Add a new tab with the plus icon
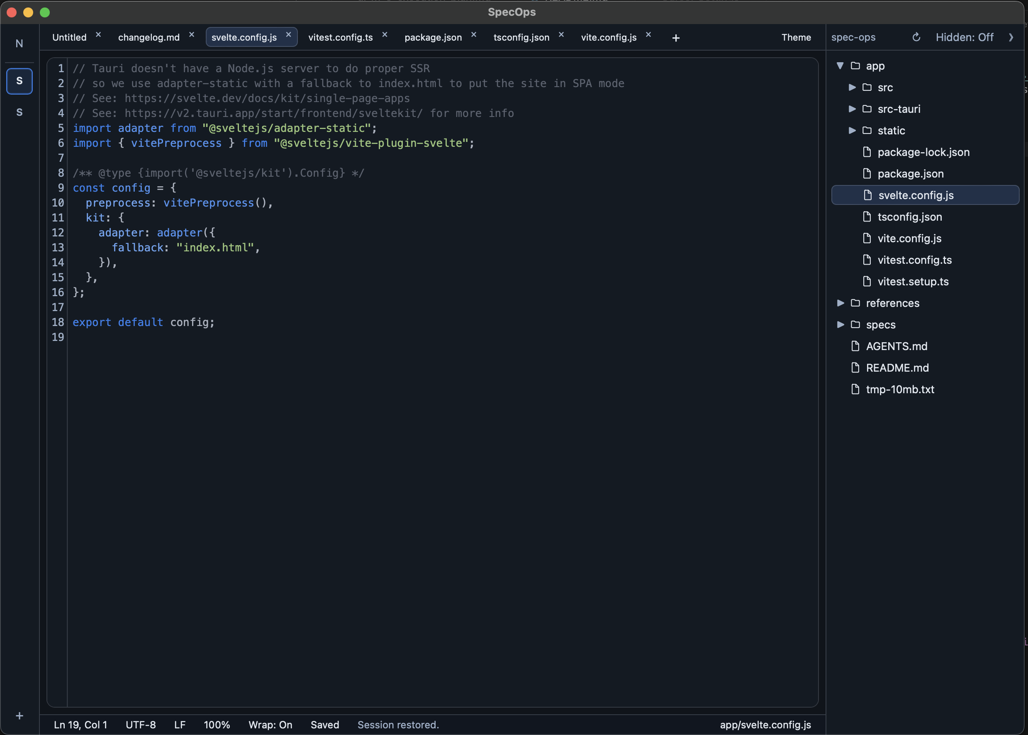Viewport: 1028px width, 735px height. 676,38
